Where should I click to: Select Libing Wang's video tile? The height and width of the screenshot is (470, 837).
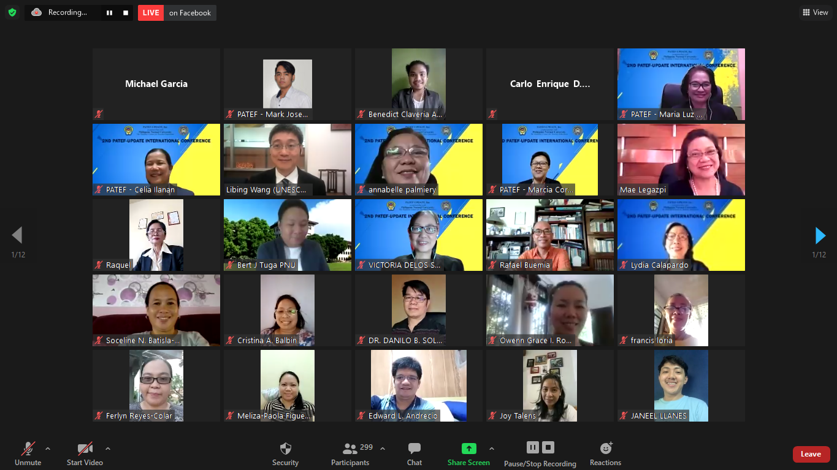tap(287, 159)
